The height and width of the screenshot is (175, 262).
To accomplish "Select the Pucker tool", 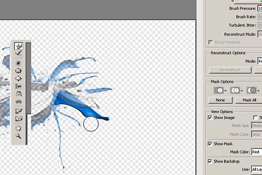I will point(18,71).
